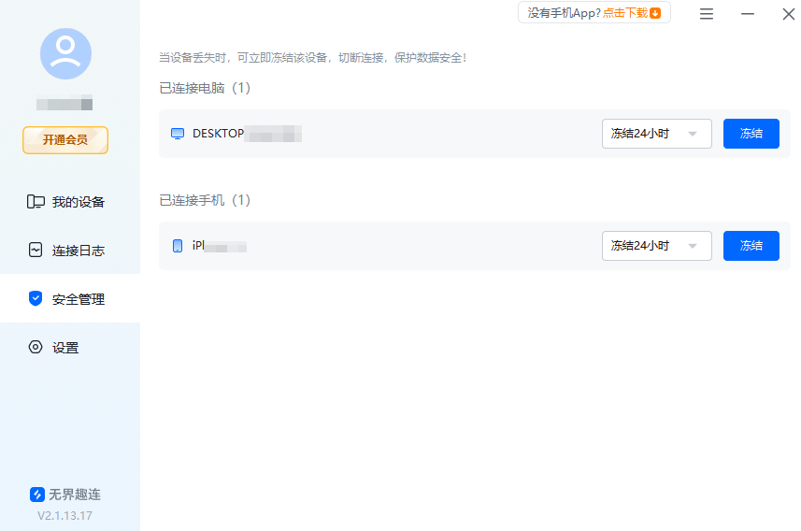Click the DESKTOP computer monitor icon
The image size is (801, 531).
(178, 134)
